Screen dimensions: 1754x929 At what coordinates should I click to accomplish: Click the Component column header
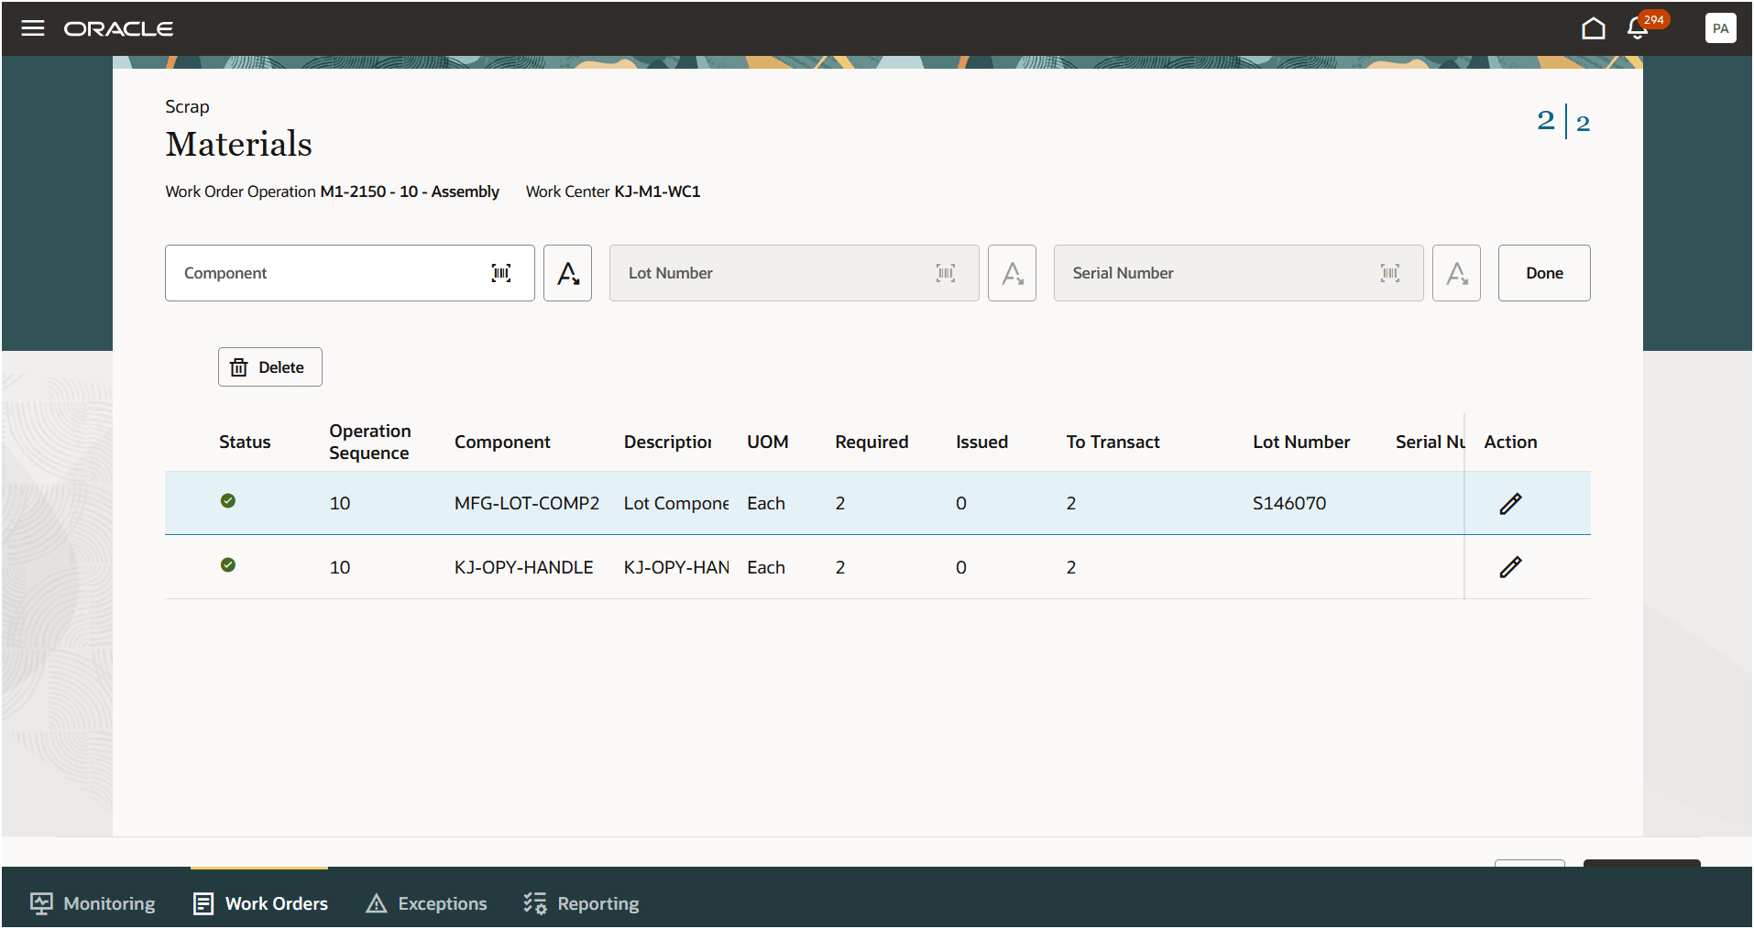(x=502, y=442)
